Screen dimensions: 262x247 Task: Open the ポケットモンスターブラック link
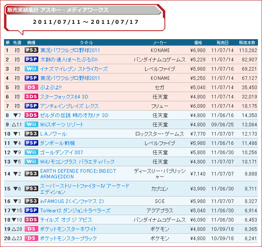(x=69, y=238)
